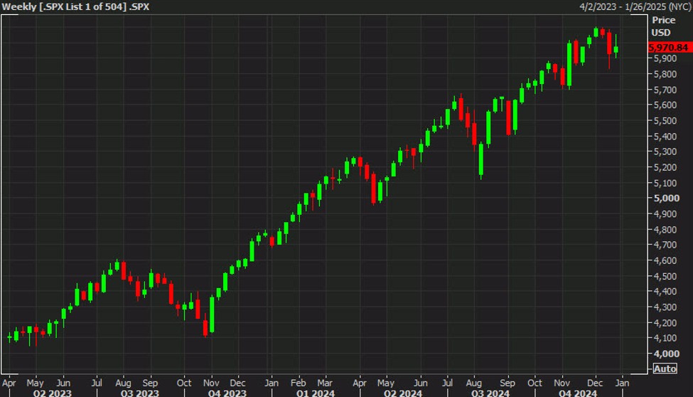Click the Q2 2024 quarter label

click(403, 392)
